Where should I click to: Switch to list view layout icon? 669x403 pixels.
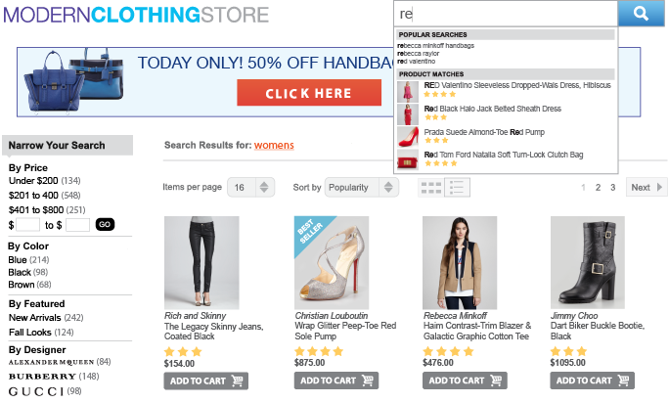[457, 188]
